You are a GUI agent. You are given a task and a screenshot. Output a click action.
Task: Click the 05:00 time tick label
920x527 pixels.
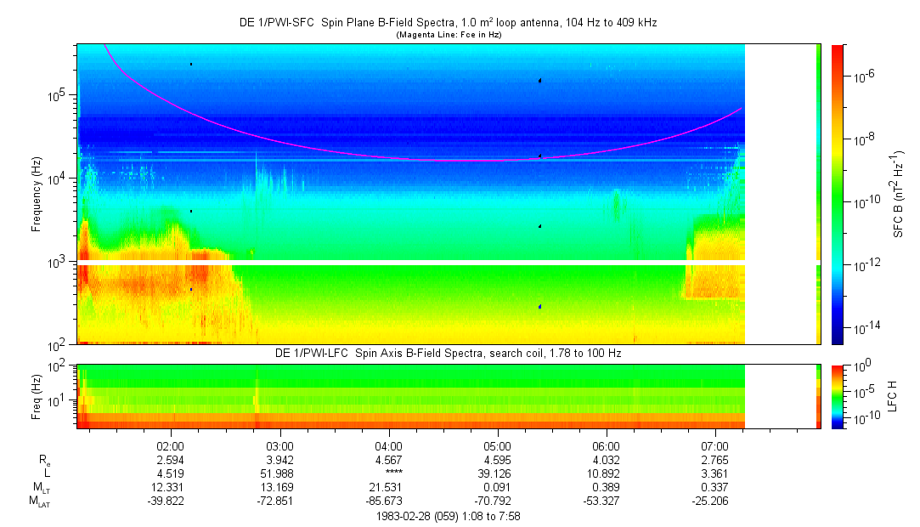[x=497, y=445]
